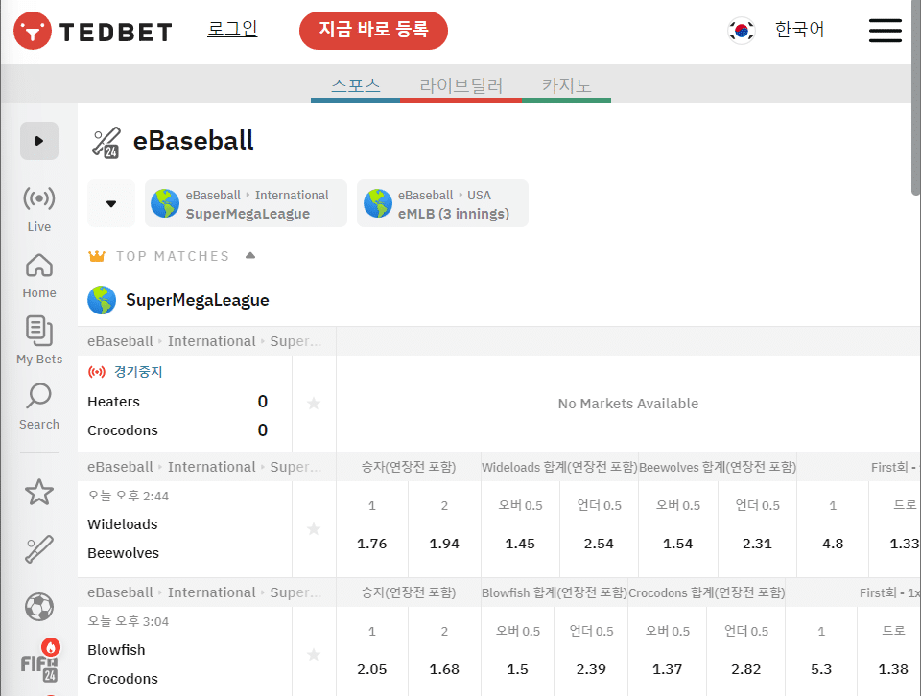
Task: Open the 한국어 language selector
Action: [x=799, y=30]
